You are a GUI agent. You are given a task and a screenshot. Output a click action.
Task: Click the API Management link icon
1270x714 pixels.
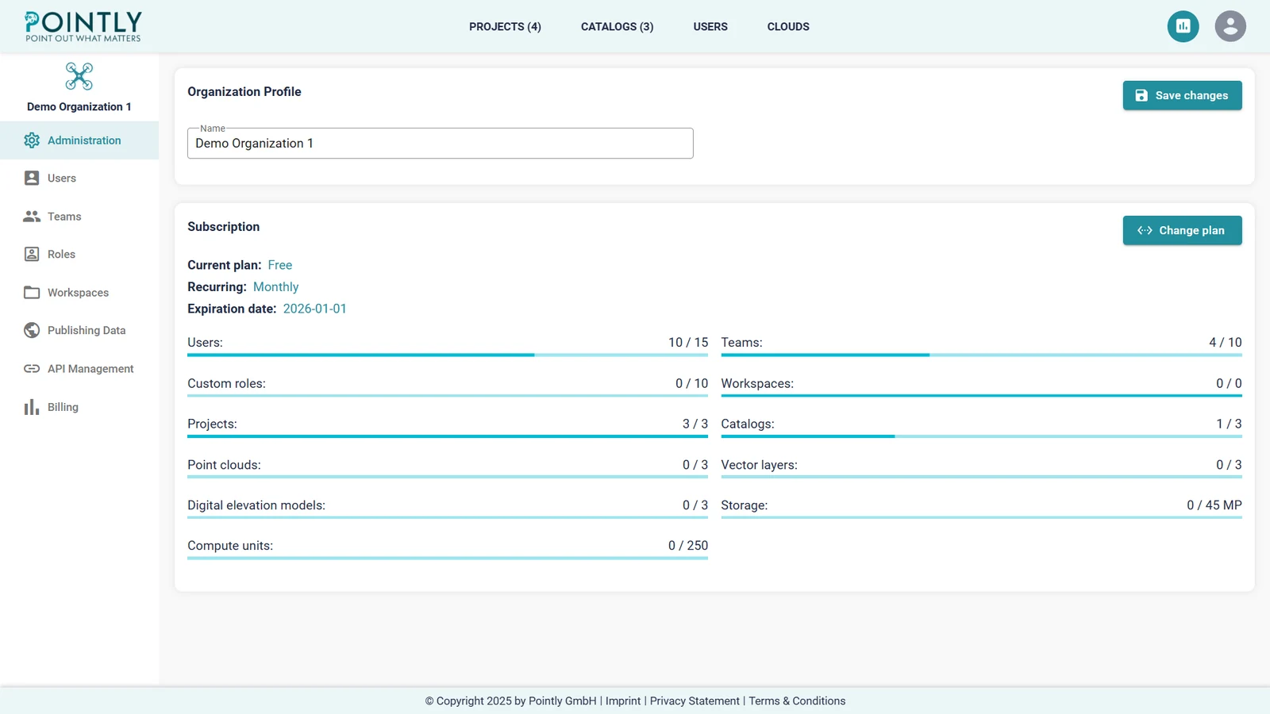coord(32,368)
